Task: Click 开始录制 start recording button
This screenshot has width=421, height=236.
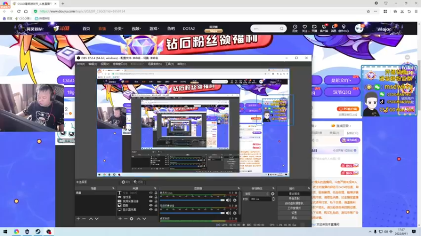Action: [x=294, y=198]
